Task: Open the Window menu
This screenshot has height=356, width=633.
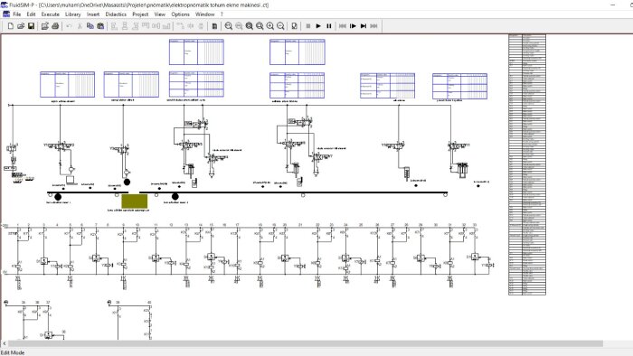Action: [x=205, y=14]
